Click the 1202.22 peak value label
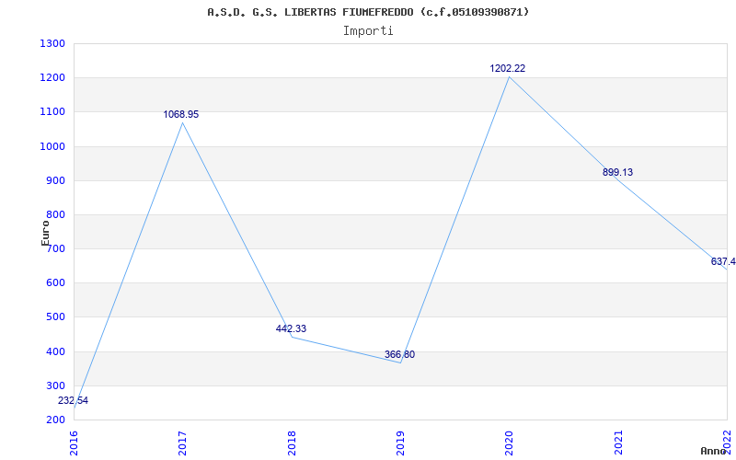The height and width of the screenshot is (460, 736). pyautogui.click(x=508, y=68)
